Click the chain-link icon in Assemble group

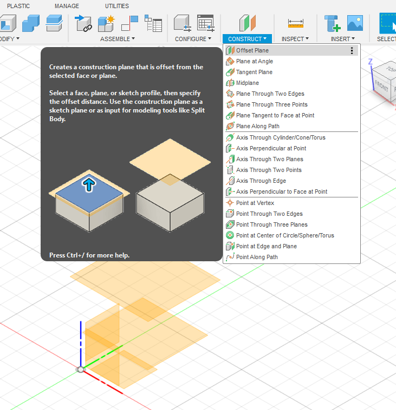coord(83,23)
